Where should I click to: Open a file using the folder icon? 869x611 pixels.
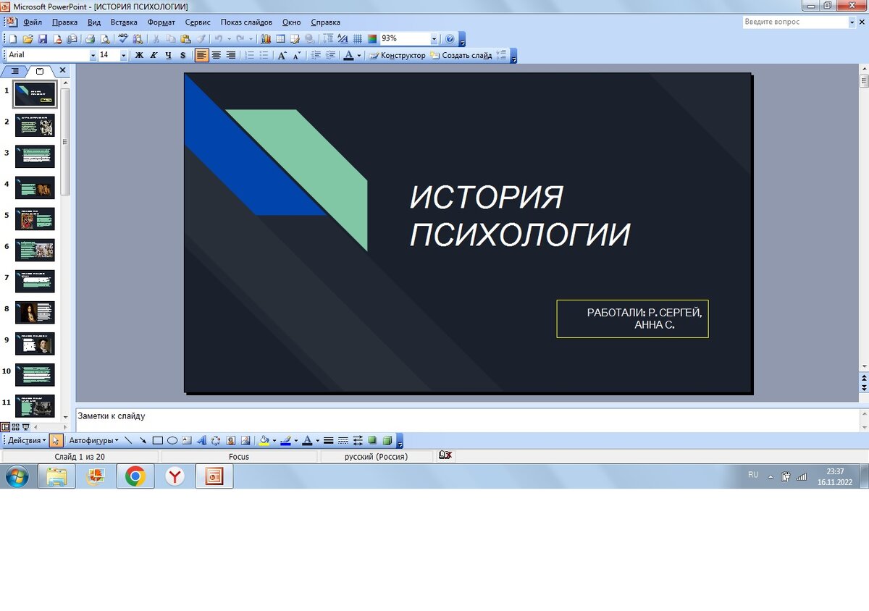(x=28, y=39)
